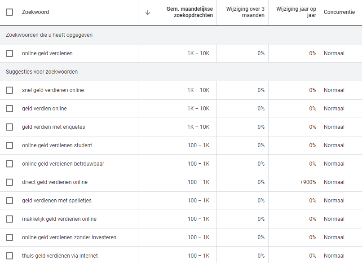Click the sort arrow icon in header
362x263 pixels.
click(148, 13)
